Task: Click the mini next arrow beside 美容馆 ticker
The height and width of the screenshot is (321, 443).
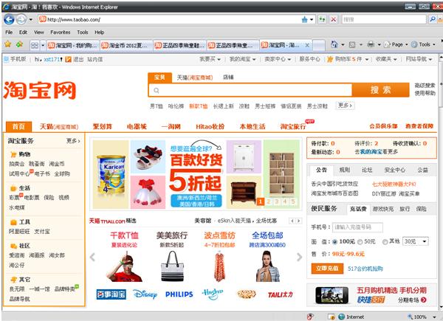Action: pos(298,221)
